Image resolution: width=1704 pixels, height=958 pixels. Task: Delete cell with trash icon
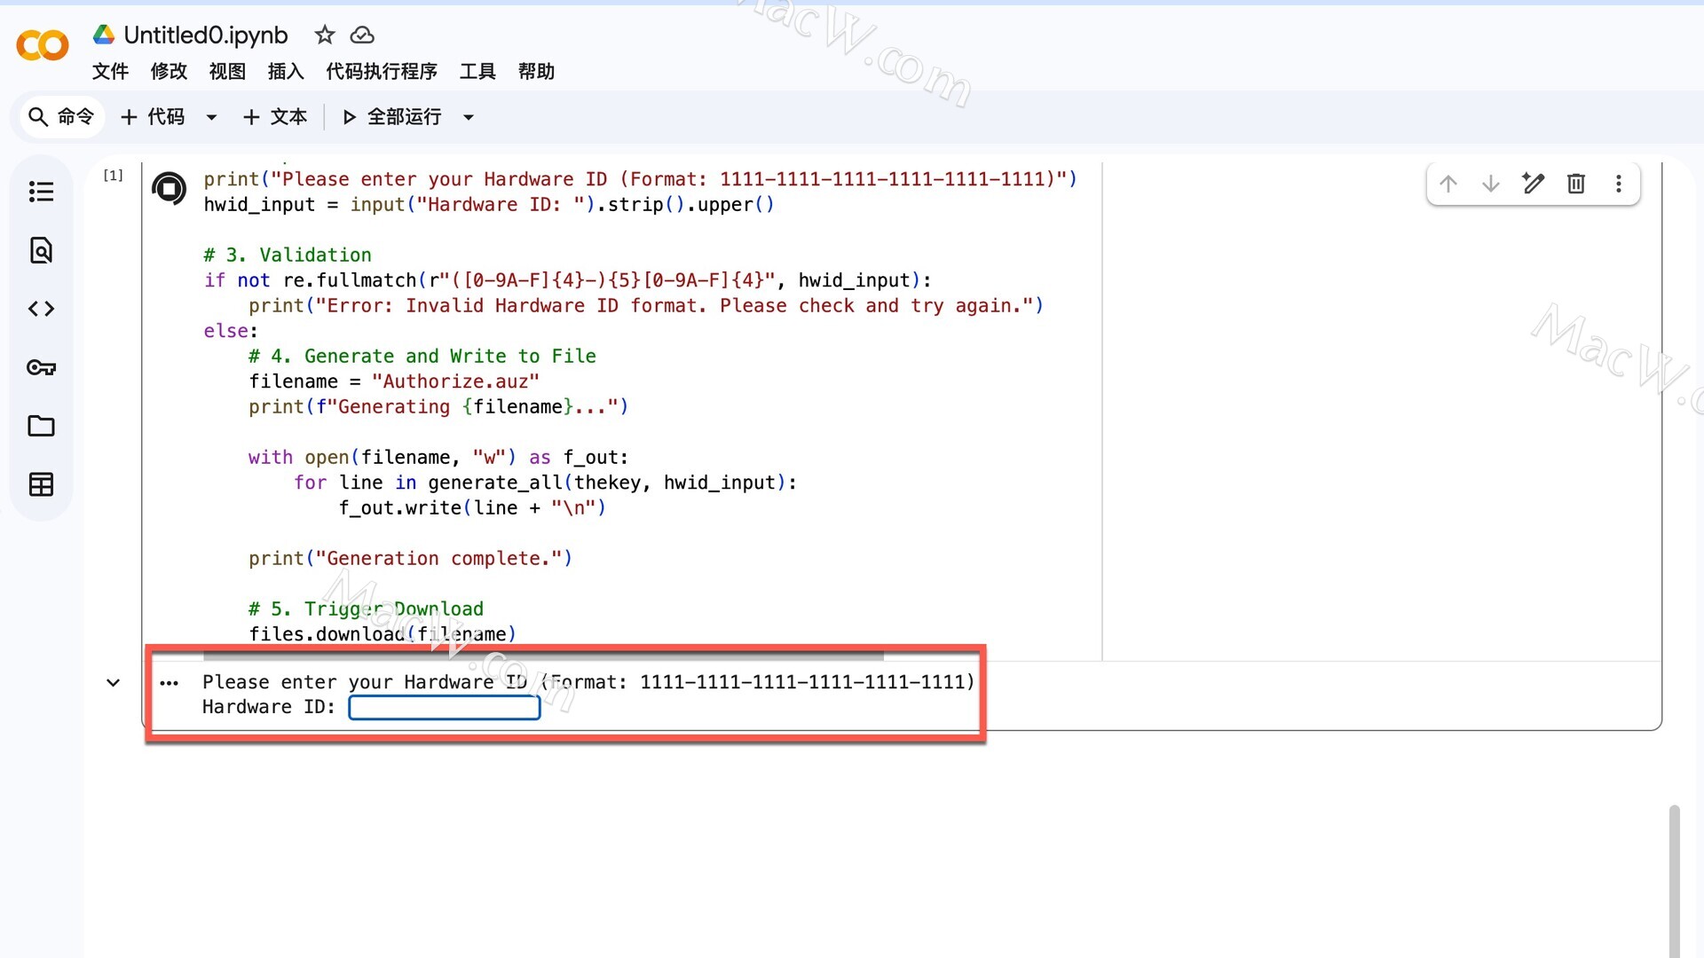[x=1575, y=184]
